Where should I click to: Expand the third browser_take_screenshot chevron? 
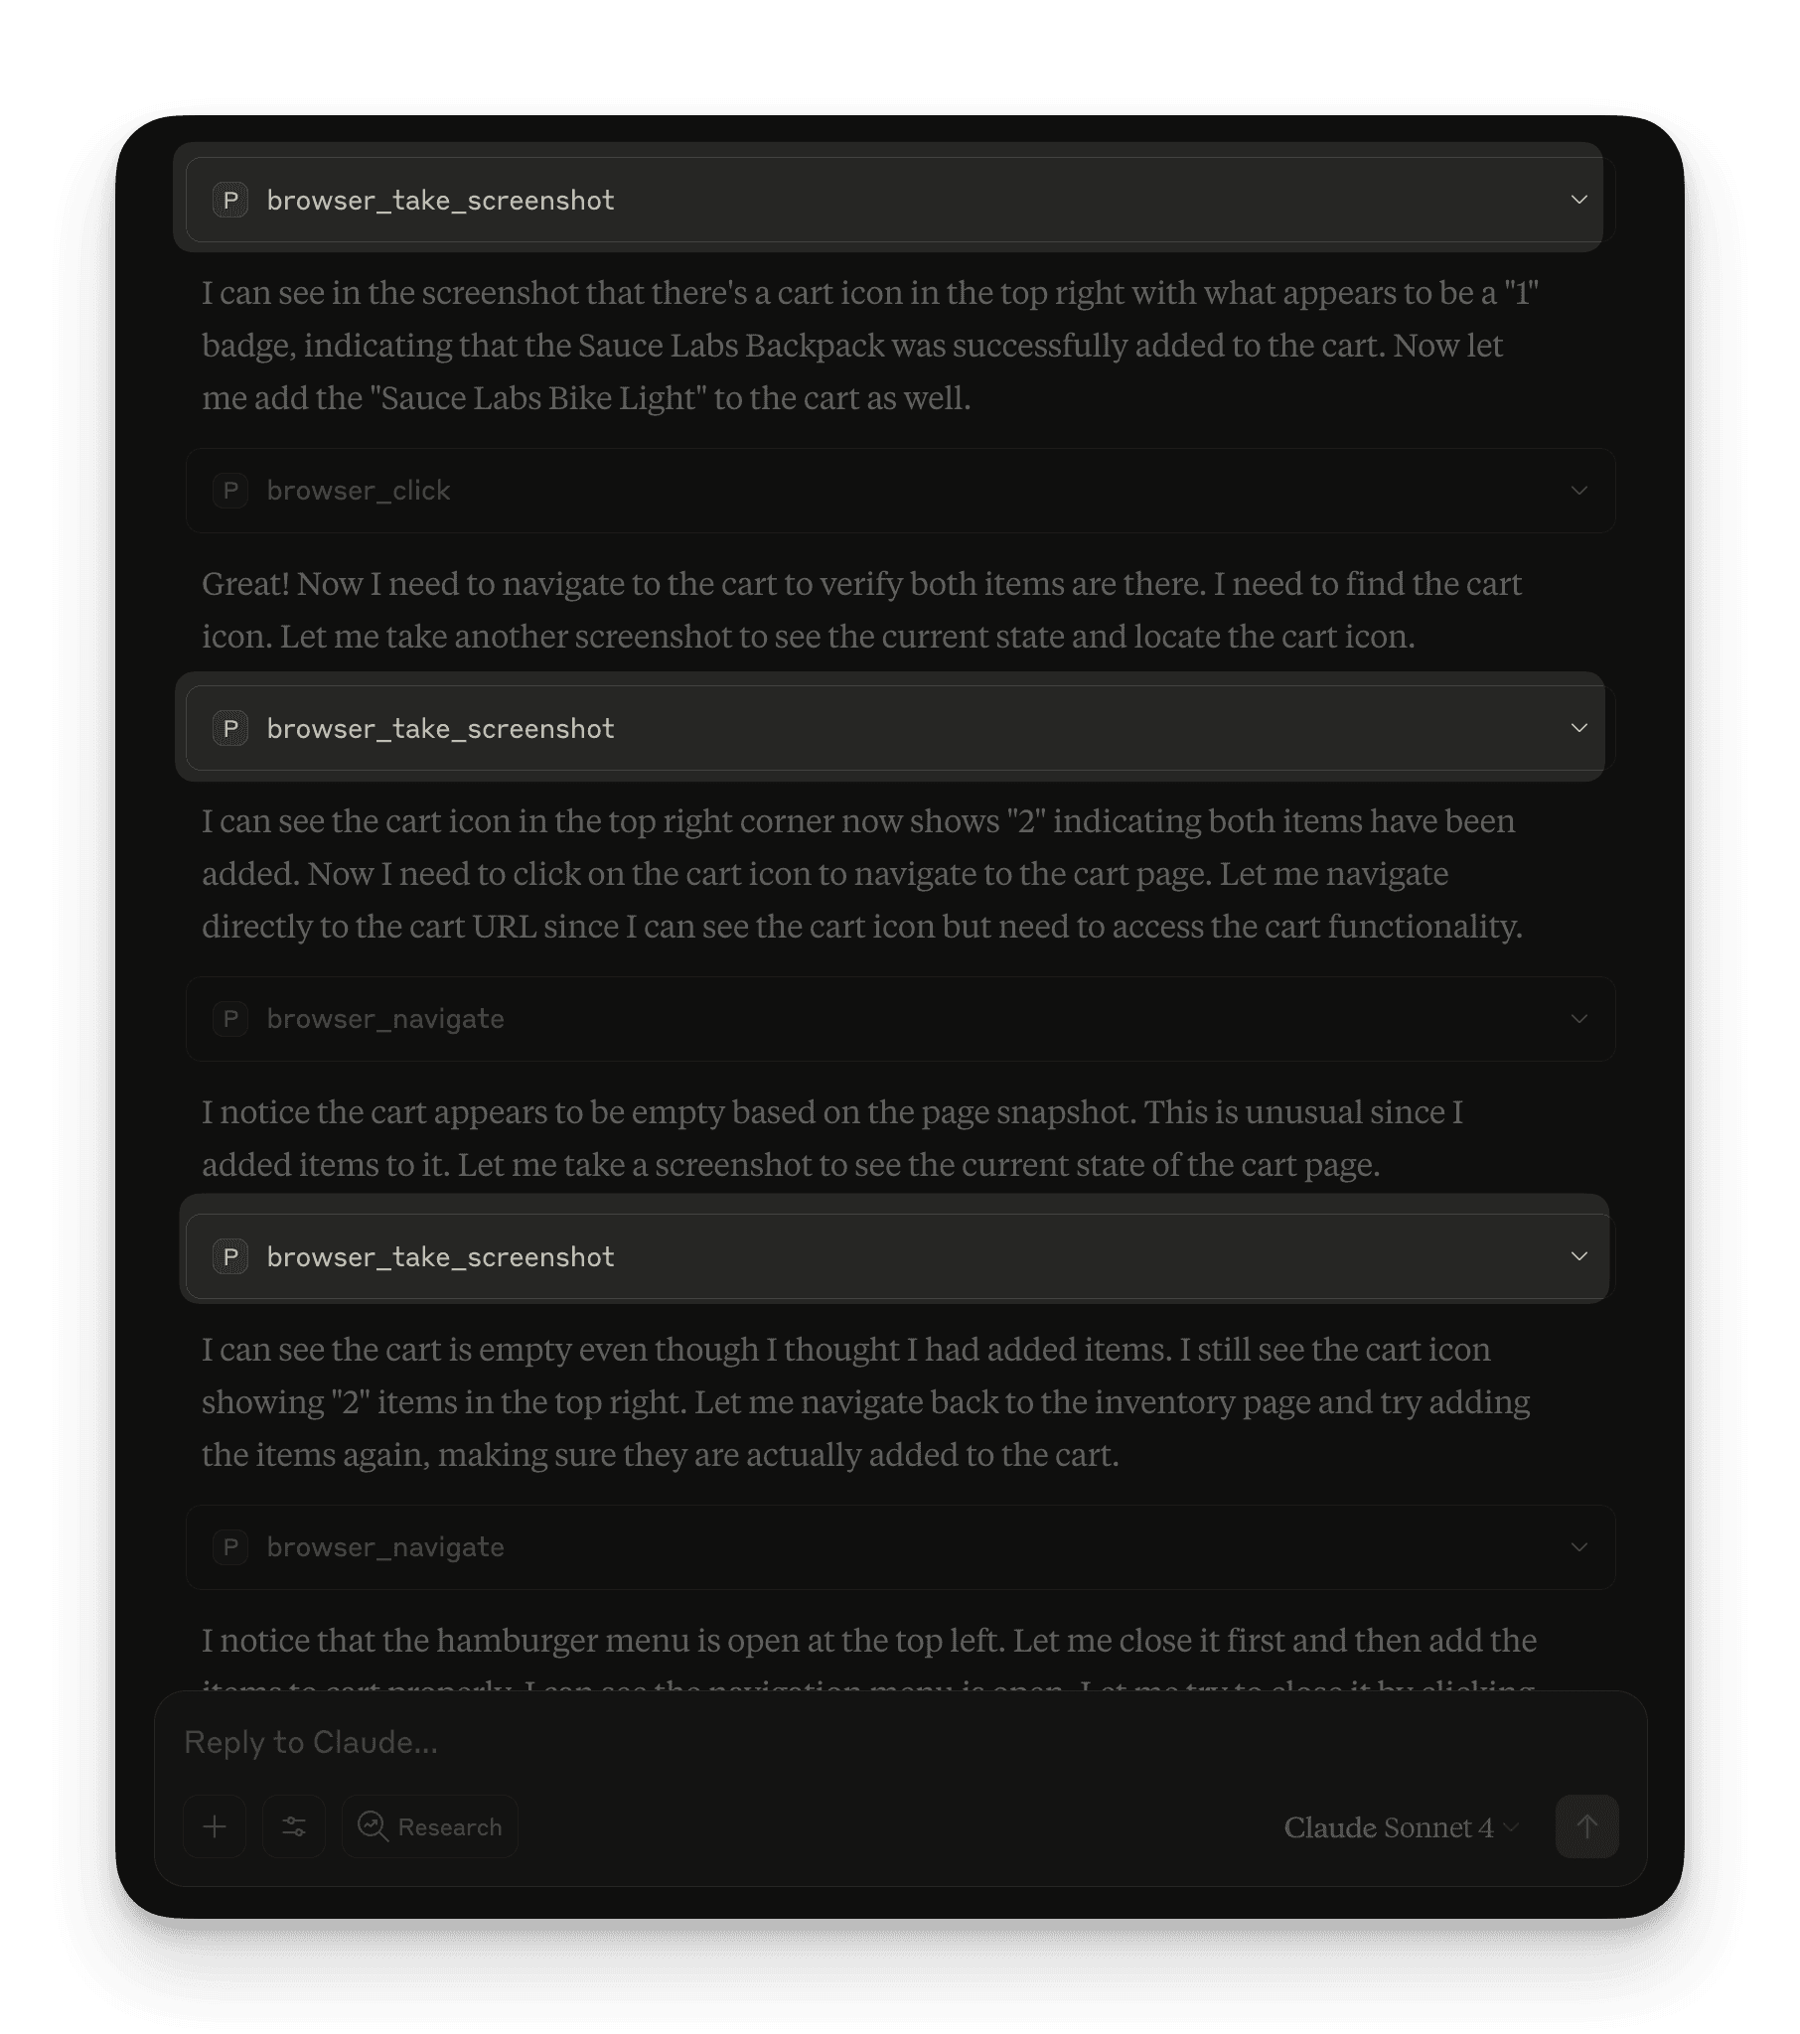pyautogui.click(x=1579, y=1256)
